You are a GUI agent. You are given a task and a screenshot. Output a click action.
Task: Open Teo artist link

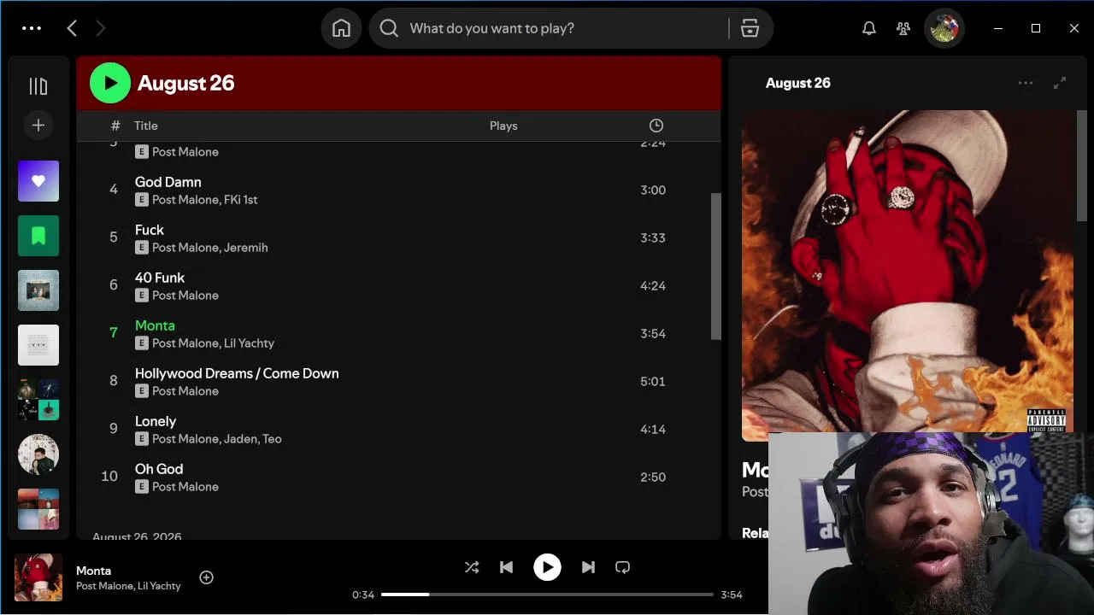pyautogui.click(x=273, y=439)
